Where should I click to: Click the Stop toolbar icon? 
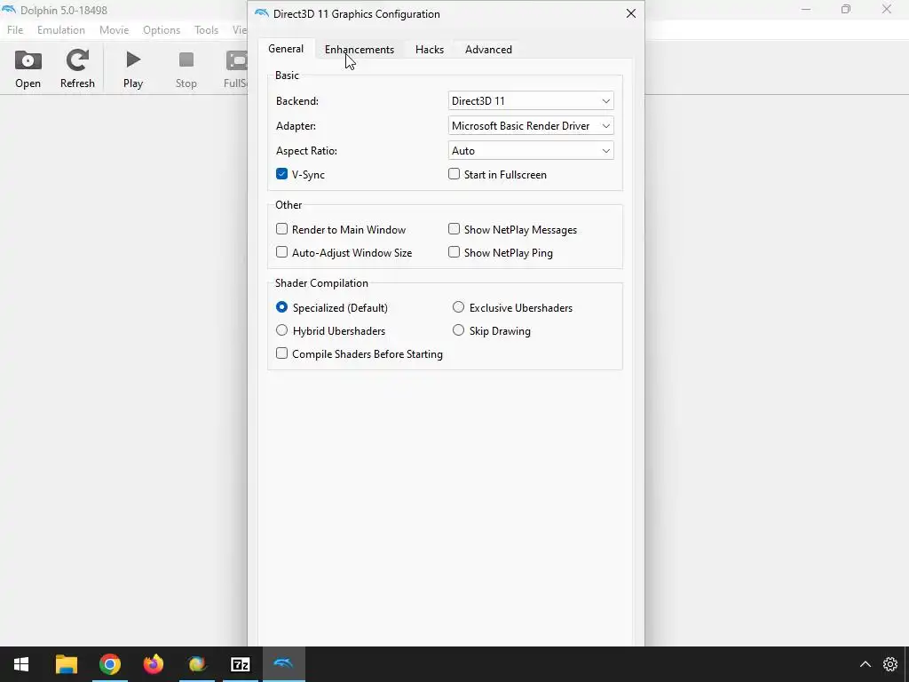pos(186,69)
